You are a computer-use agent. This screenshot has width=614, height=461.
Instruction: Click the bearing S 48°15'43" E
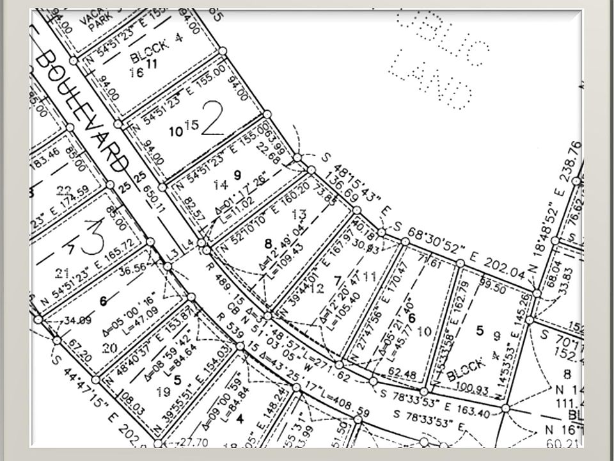(355, 184)
